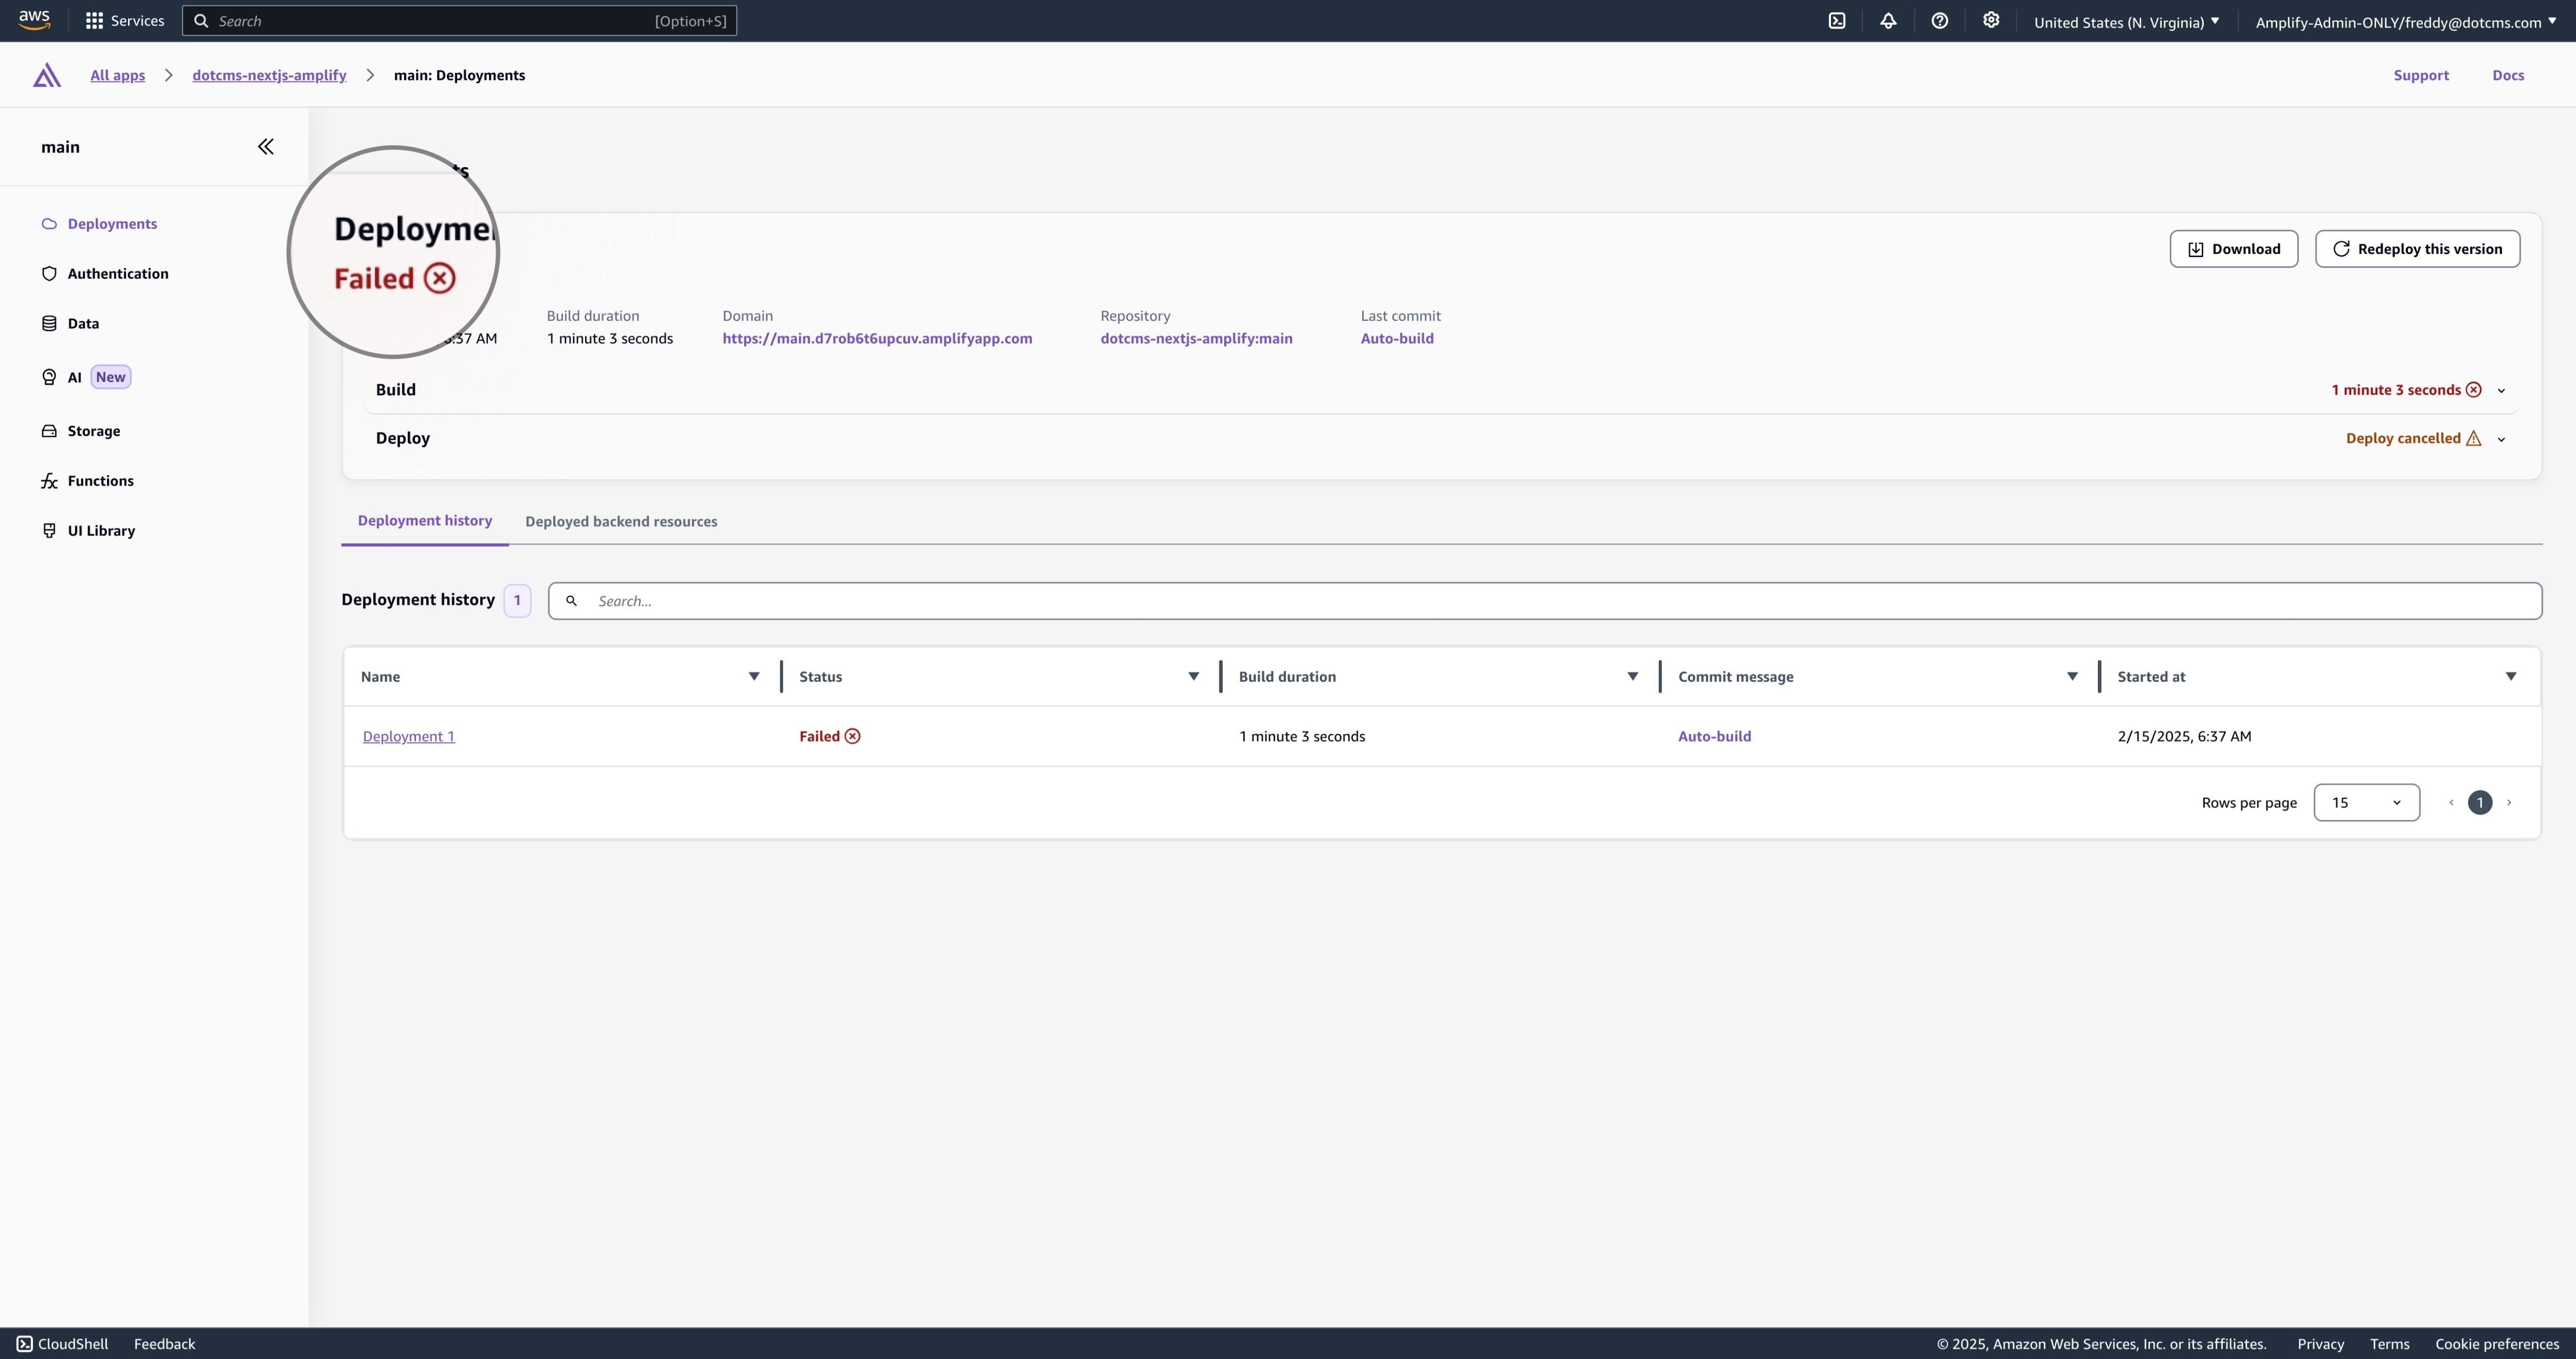Screen dimensions: 2576x1359
Task: Collapse the main sidebar panel
Action: (x=265, y=146)
